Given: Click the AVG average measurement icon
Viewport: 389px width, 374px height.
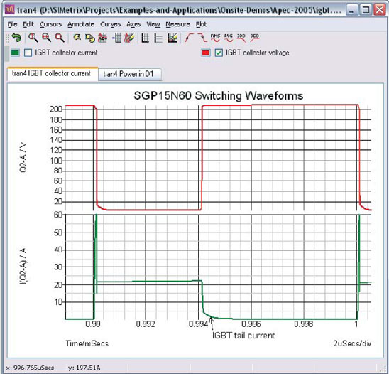Looking at the screenshot, I should 229,38.
